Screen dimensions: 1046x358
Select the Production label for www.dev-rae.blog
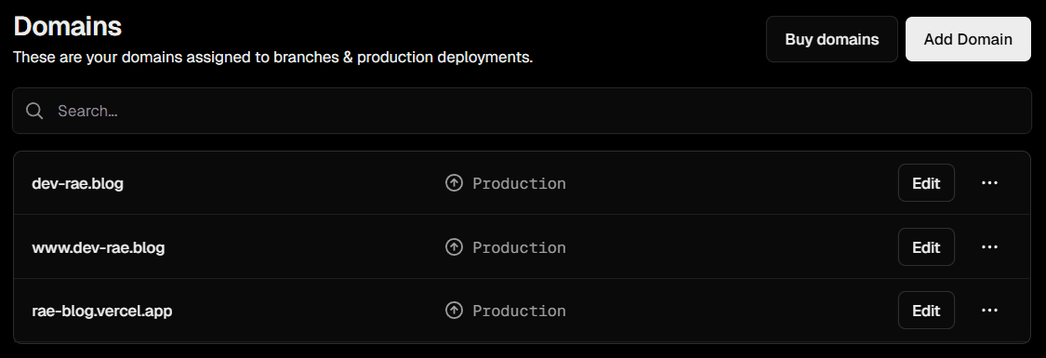pyautogui.click(x=519, y=247)
